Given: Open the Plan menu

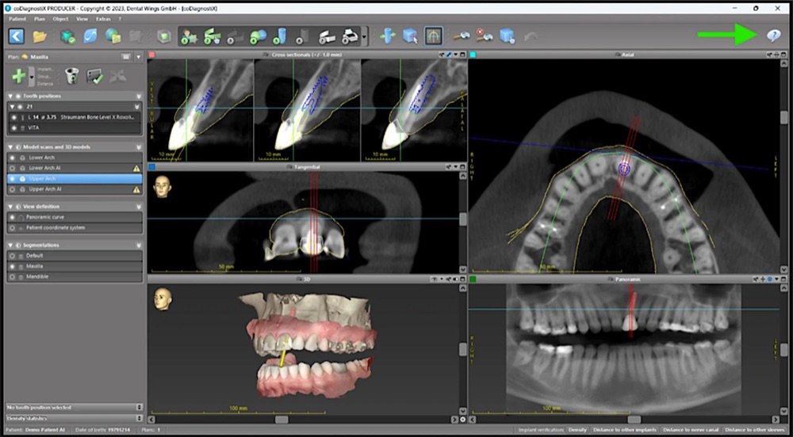Looking at the screenshot, I should 40,19.
